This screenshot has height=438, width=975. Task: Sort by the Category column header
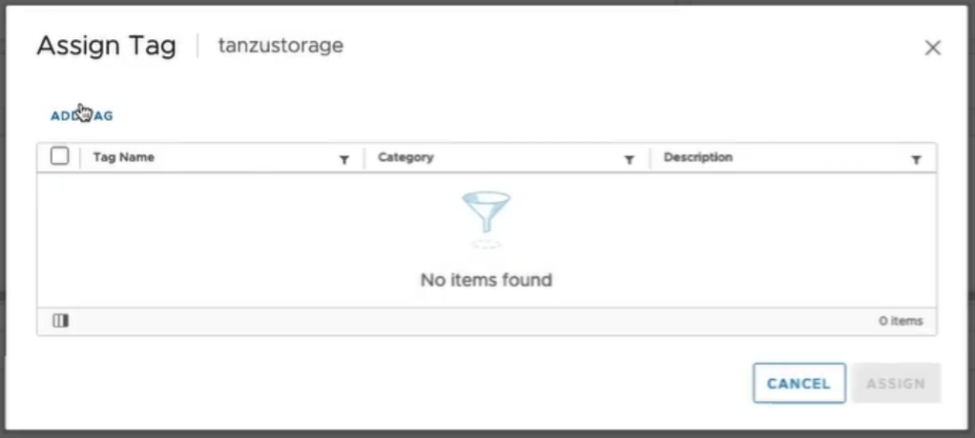[405, 157]
